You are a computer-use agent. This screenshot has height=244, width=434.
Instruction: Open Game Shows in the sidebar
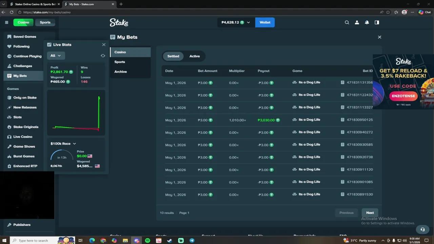click(x=24, y=147)
